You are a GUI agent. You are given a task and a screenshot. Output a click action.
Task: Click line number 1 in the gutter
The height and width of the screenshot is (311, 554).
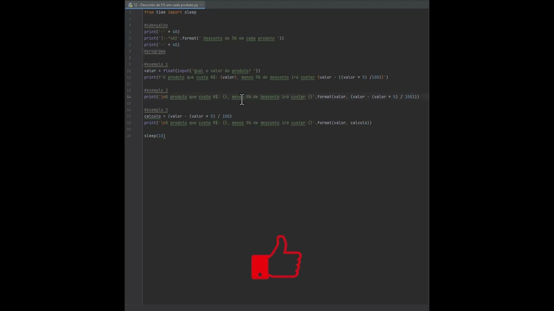130,12
